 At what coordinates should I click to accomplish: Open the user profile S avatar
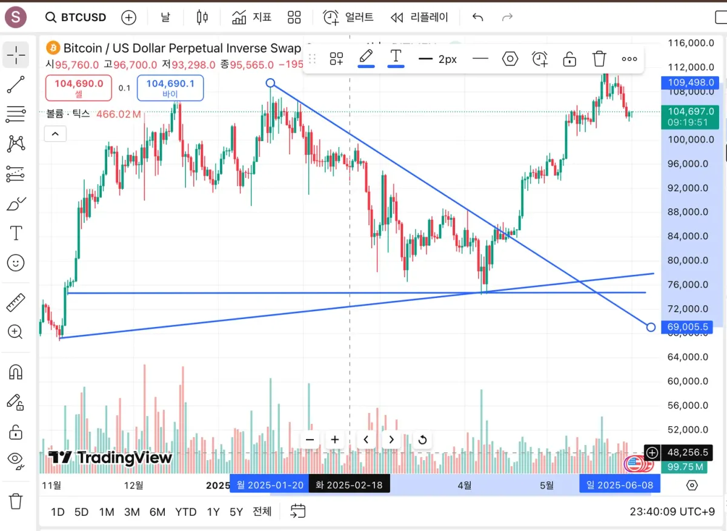coord(16,18)
